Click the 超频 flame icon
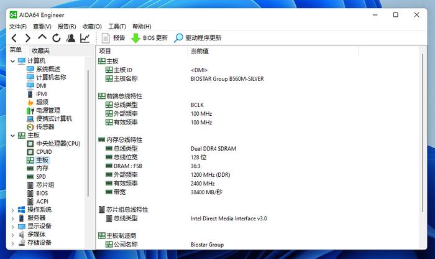The height and width of the screenshot is (259, 435). coord(30,102)
